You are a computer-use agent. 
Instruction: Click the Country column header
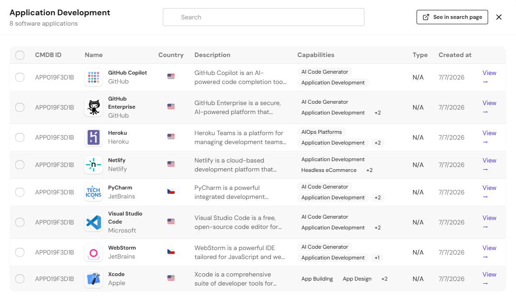tap(171, 55)
